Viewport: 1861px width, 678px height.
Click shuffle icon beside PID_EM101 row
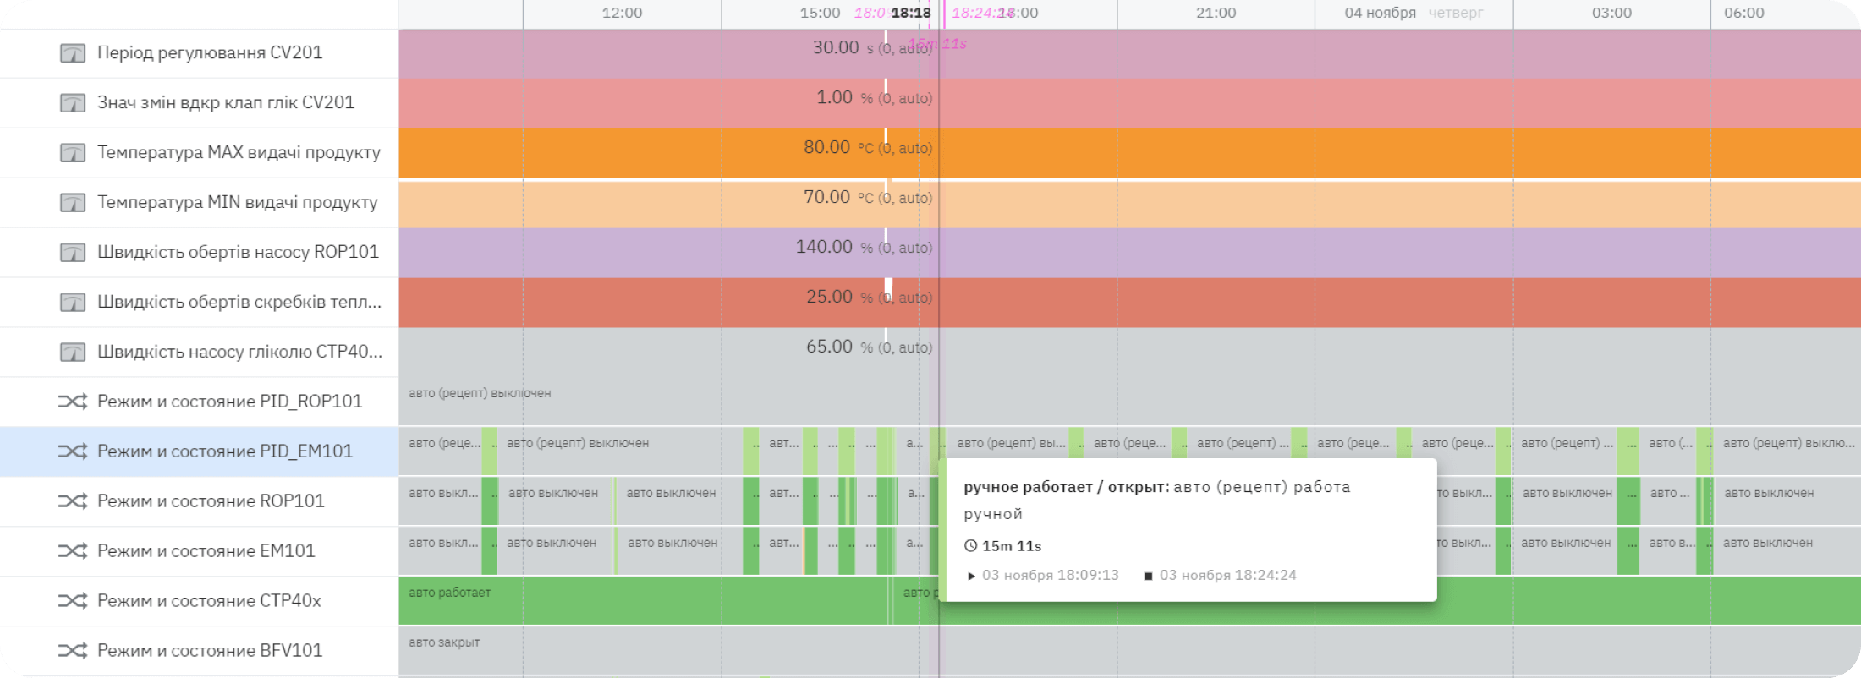tap(73, 451)
